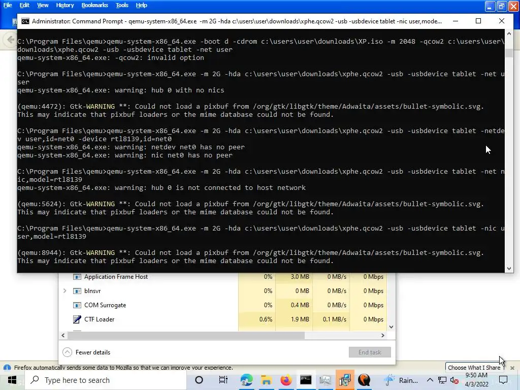This screenshot has height=390, width=520.
Task: Maximize the Command Prompt window
Action: click(x=478, y=21)
